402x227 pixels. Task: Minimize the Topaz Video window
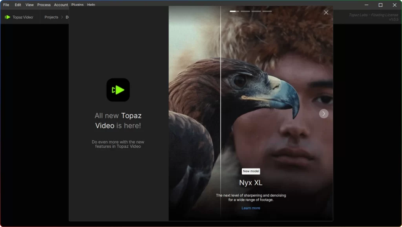[365, 5]
